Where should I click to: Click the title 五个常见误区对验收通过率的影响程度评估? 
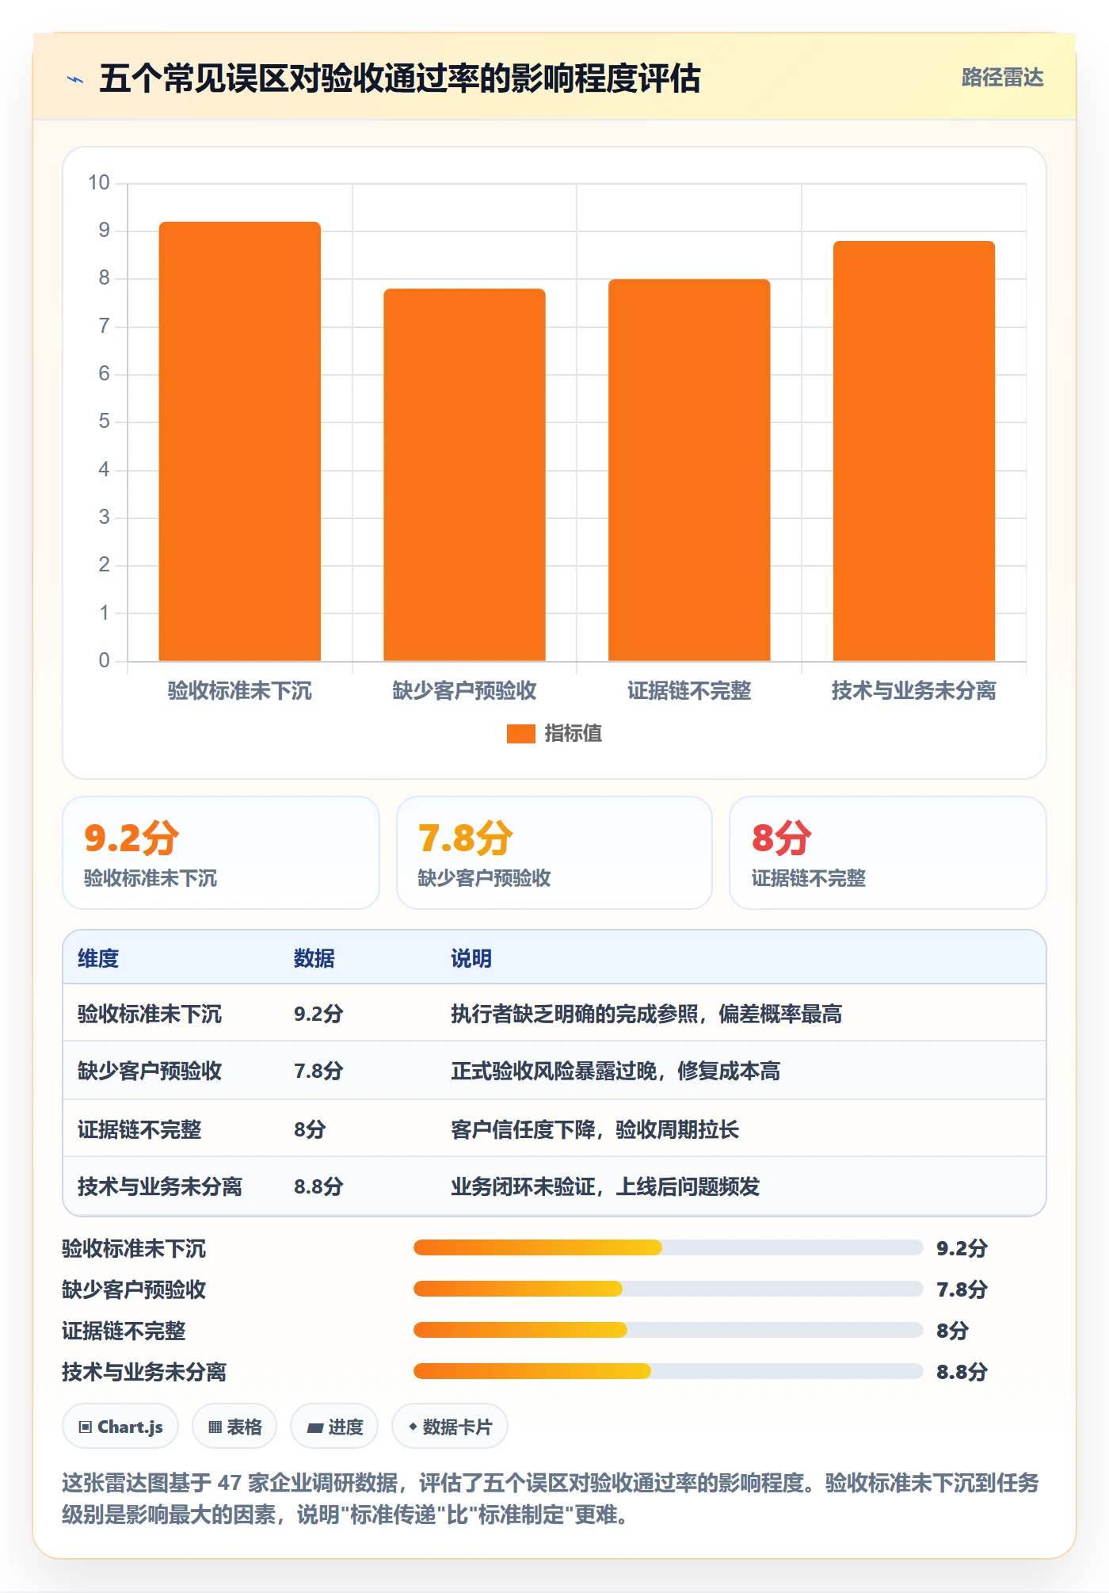point(400,78)
